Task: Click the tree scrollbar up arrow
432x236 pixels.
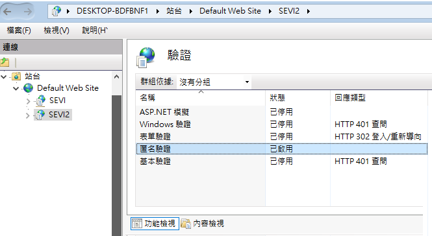Action: pos(116,77)
